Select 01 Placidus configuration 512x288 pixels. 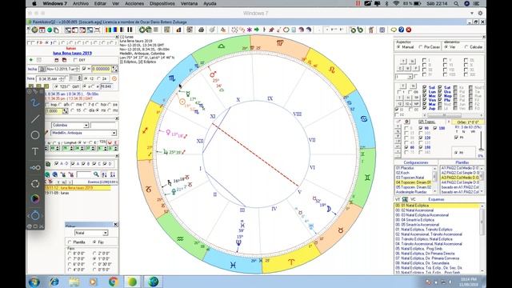tap(414, 168)
